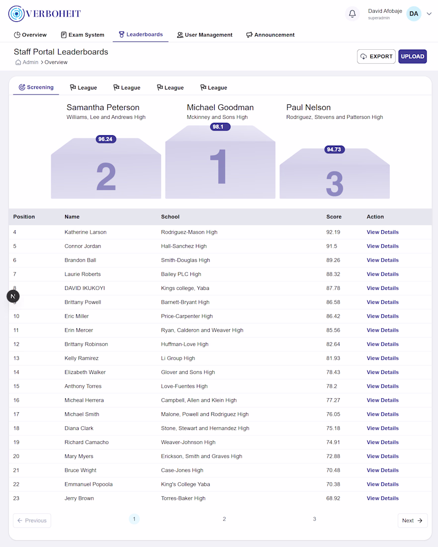
Task: Click the Next page button
Action: point(412,521)
